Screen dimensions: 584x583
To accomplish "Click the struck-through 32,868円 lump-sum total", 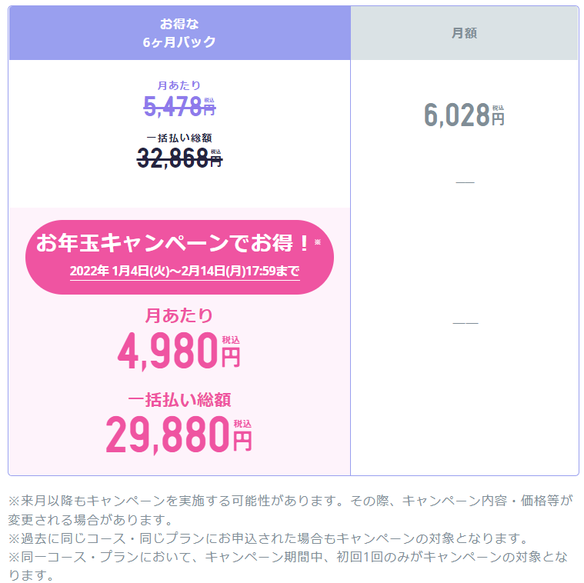I will click(x=179, y=158).
